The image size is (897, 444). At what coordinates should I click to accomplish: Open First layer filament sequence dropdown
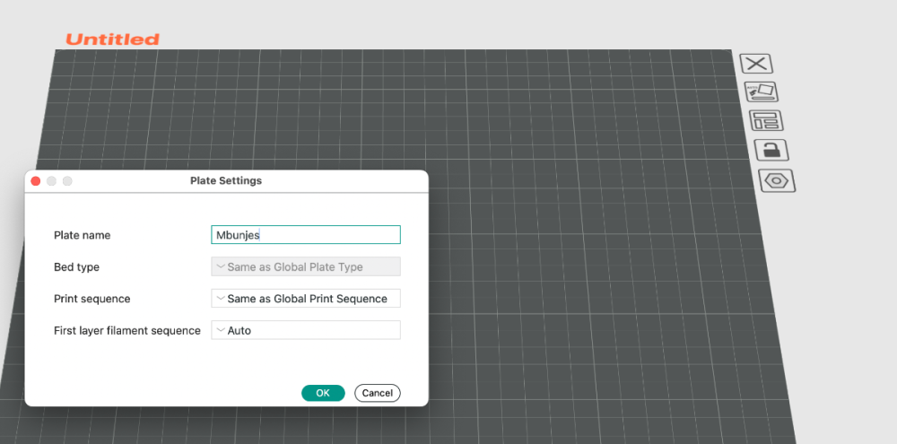pos(306,330)
